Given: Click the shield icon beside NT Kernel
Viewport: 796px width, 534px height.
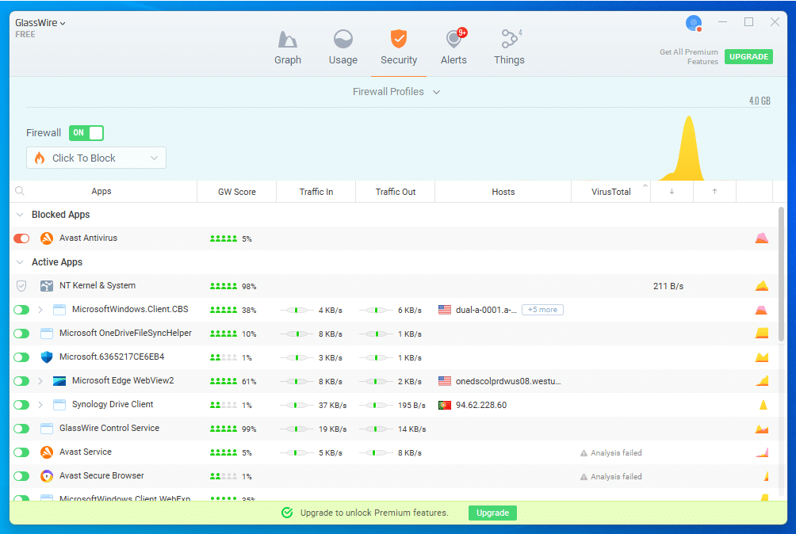Looking at the screenshot, I should pyautogui.click(x=21, y=286).
